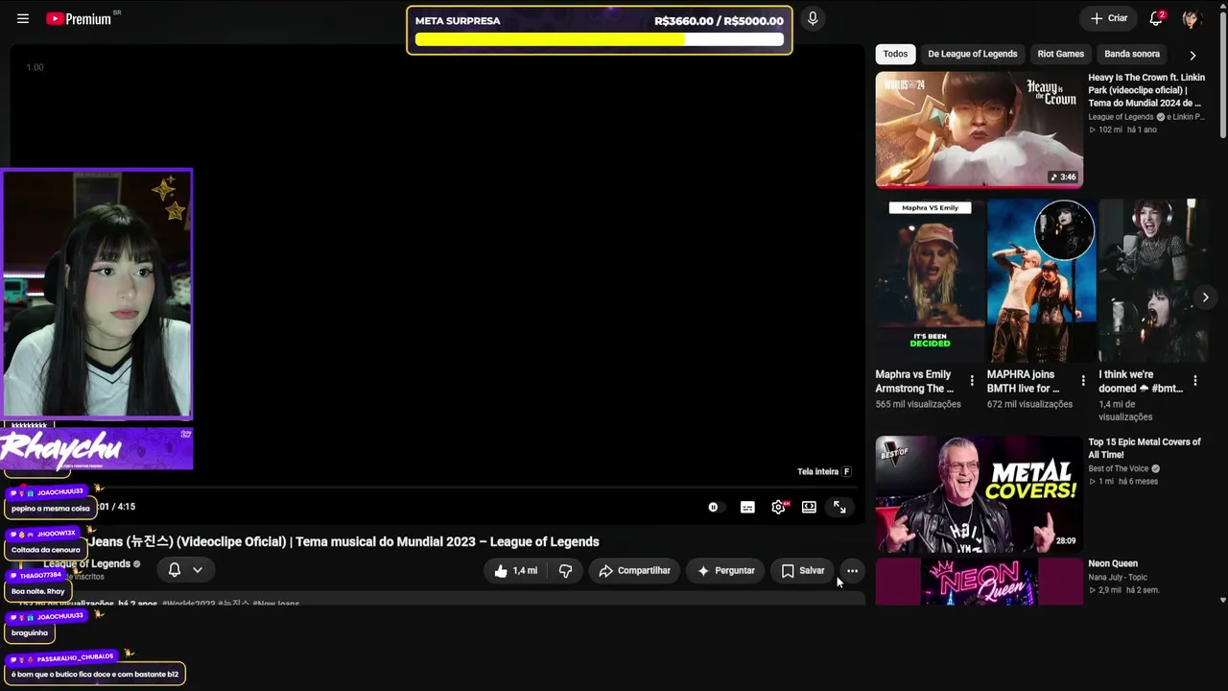Open the YouTube guide hamburger menu

[23, 18]
